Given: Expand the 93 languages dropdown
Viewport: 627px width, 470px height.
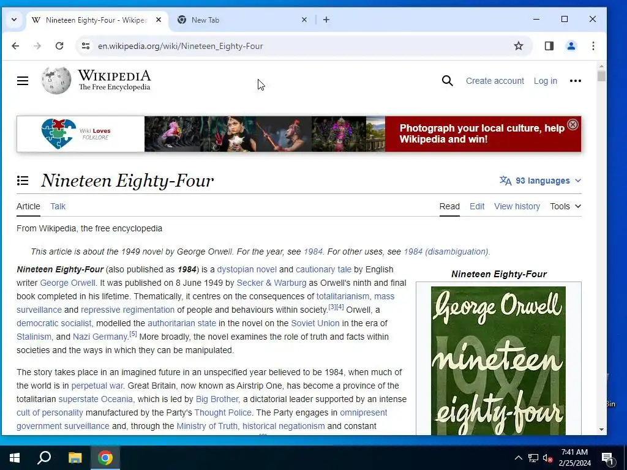Looking at the screenshot, I should (540, 181).
